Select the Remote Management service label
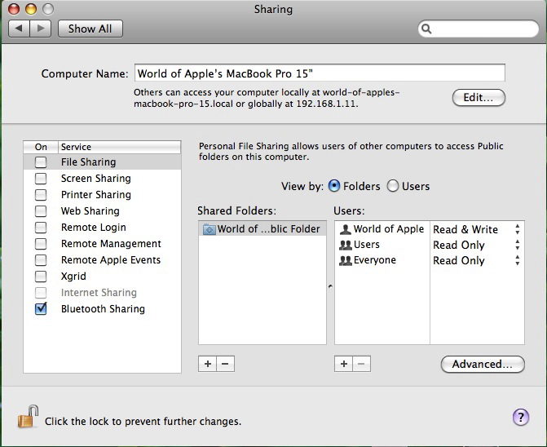The height and width of the screenshot is (447, 547). [x=111, y=244]
